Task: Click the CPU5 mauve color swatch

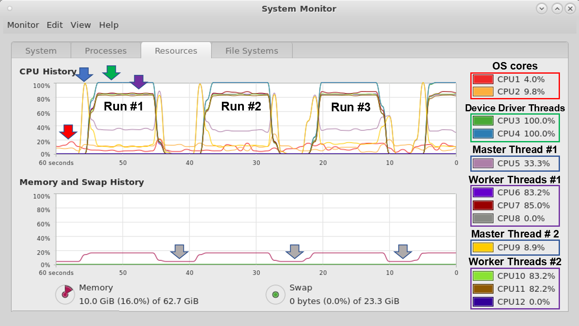Action: [483, 163]
